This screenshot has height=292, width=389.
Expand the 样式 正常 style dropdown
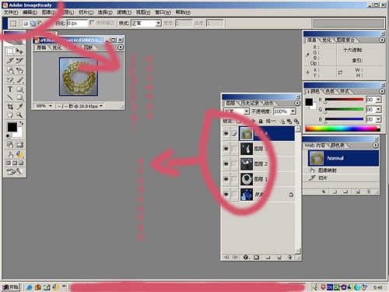coord(158,23)
